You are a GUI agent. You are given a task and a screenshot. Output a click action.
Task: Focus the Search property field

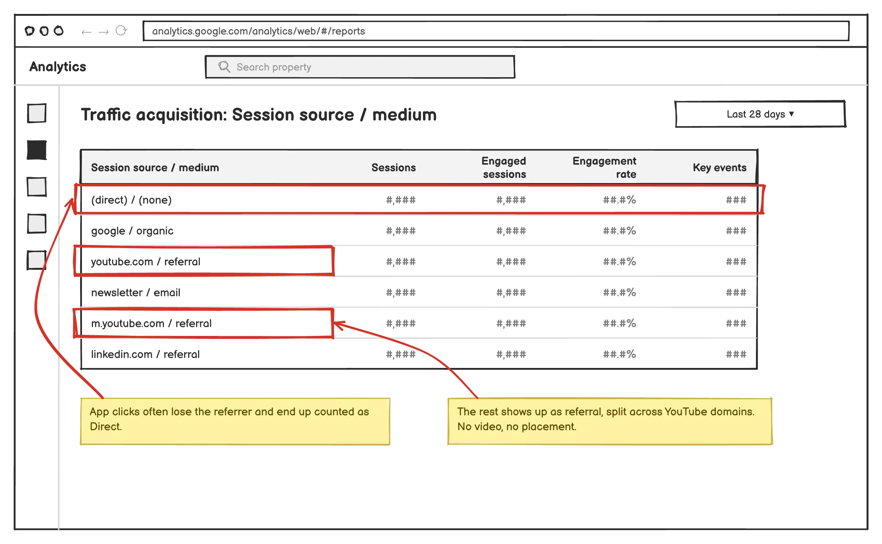360,67
